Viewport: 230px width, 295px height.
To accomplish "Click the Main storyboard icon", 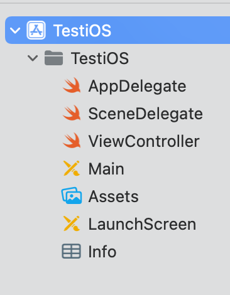I will (72, 168).
